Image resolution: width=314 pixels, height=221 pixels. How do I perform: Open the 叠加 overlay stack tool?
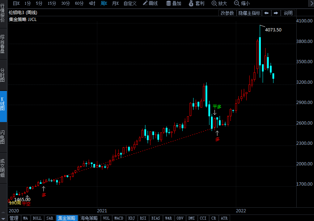pos(174,3)
